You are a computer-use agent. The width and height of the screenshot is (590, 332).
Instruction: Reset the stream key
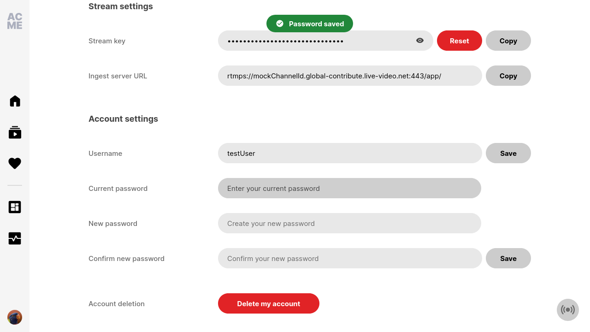pos(460,41)
